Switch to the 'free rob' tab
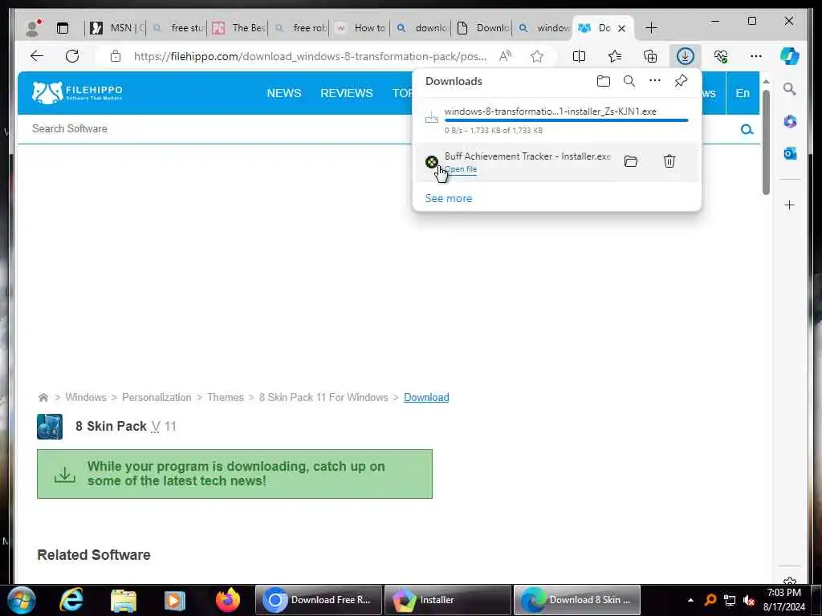Image resolution: width=822 pixels, height=616 pixels. tap(299, 28)
